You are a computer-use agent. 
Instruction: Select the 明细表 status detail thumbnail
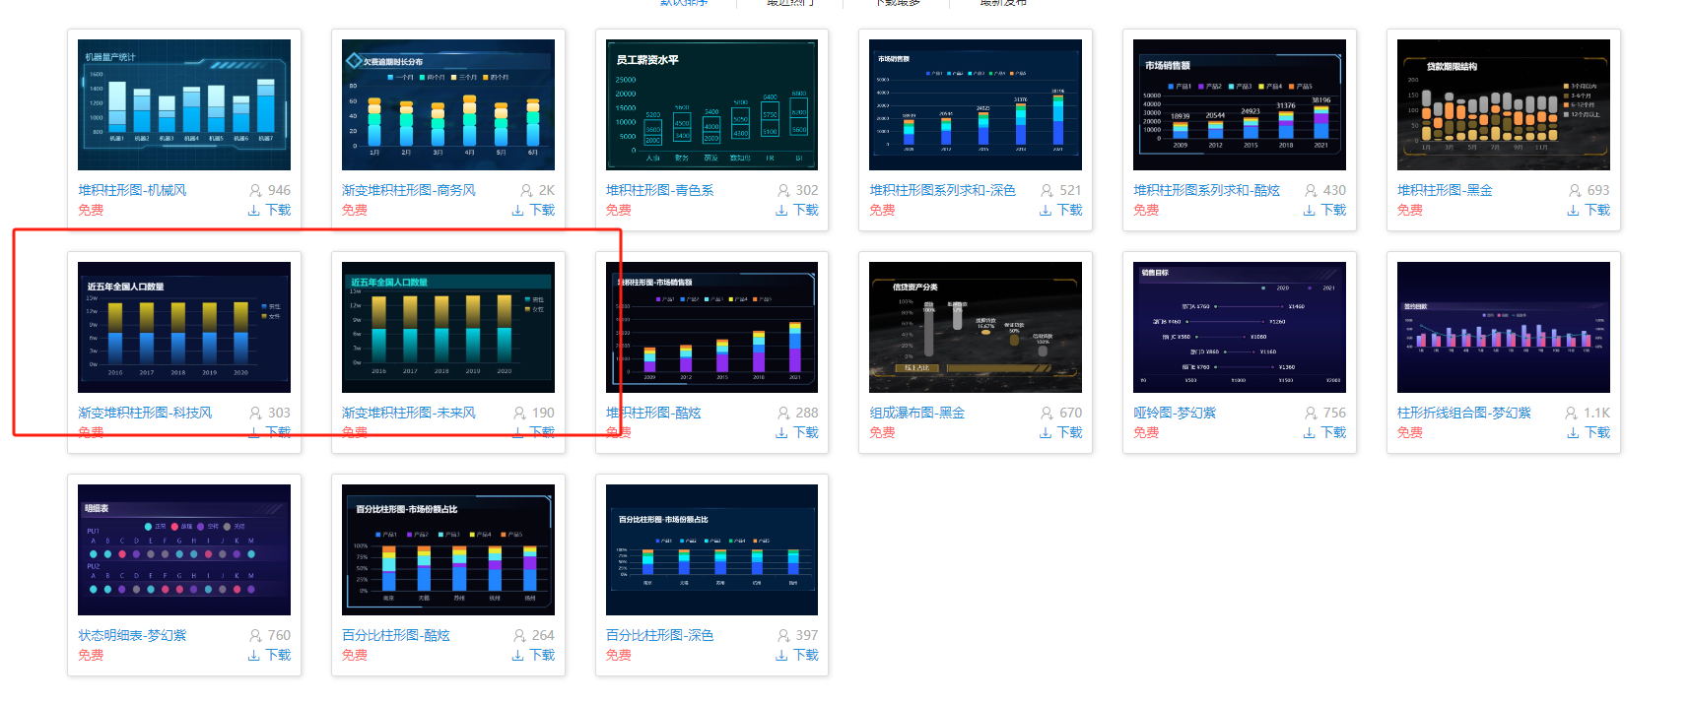(x=184, y=549)
